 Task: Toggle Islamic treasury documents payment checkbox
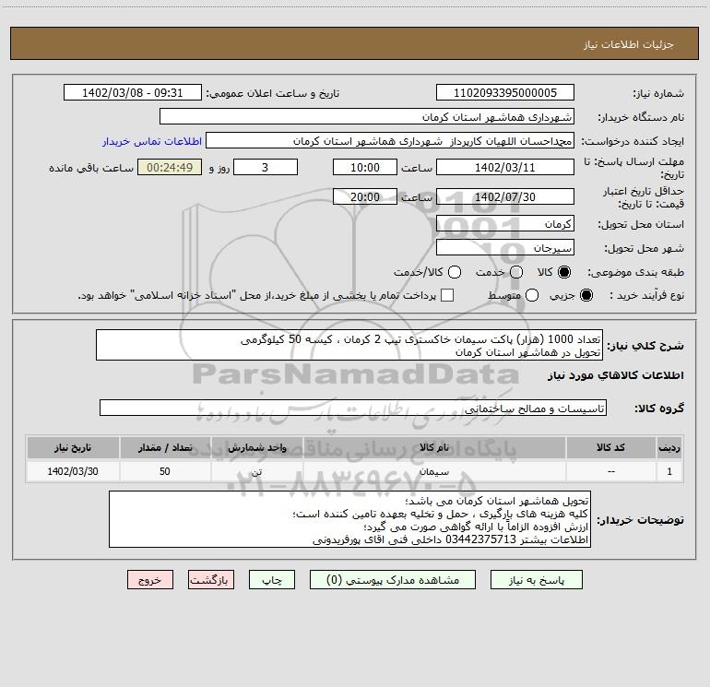pyautogui.click(x=447, y=295)
